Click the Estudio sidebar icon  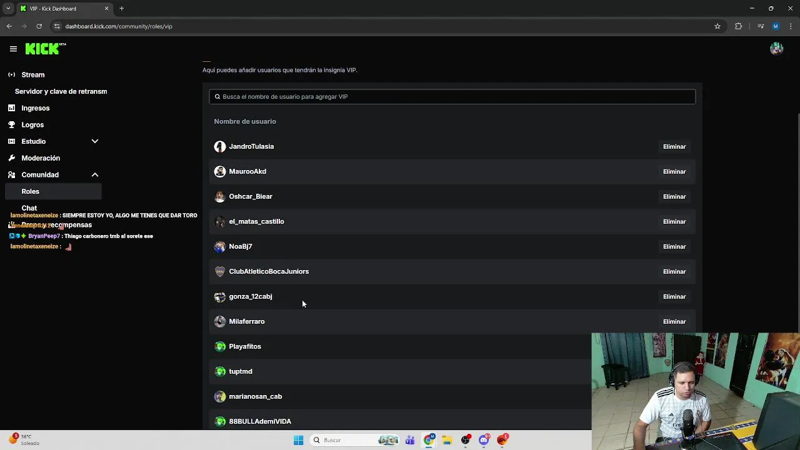click(x=11, y=141)
